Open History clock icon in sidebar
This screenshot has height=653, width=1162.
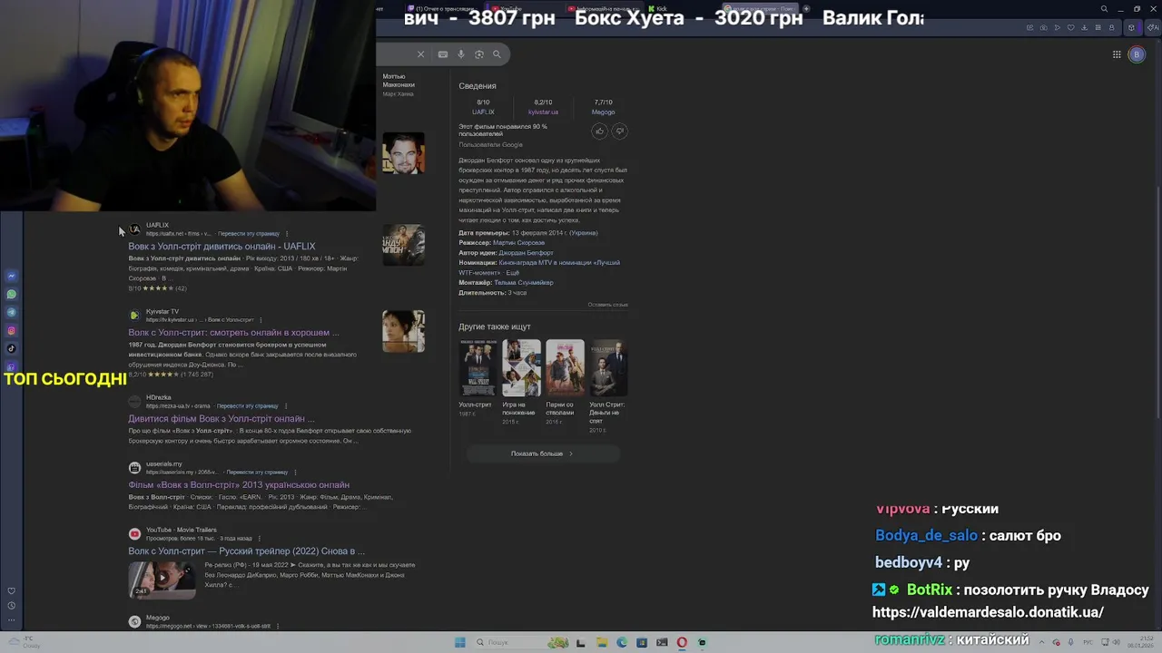[x=12, y=605]
